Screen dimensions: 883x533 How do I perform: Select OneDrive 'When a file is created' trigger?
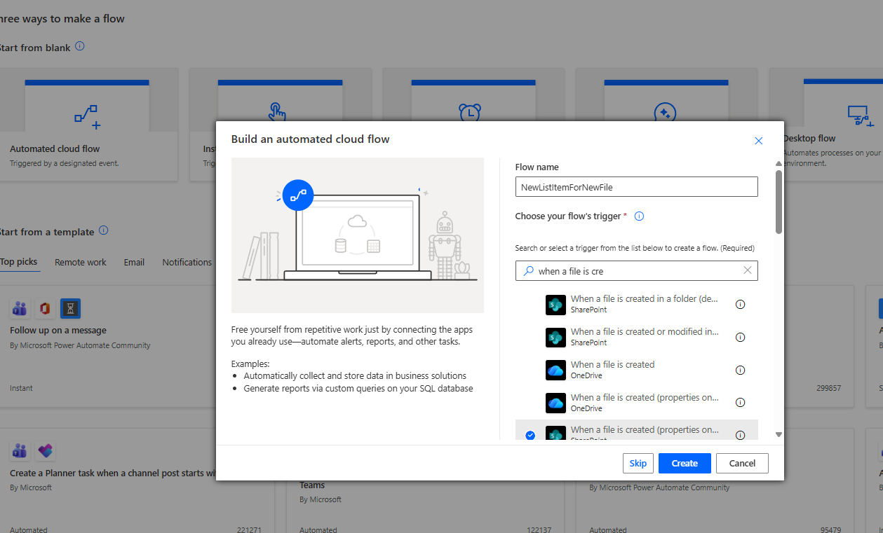click(612, 370)
